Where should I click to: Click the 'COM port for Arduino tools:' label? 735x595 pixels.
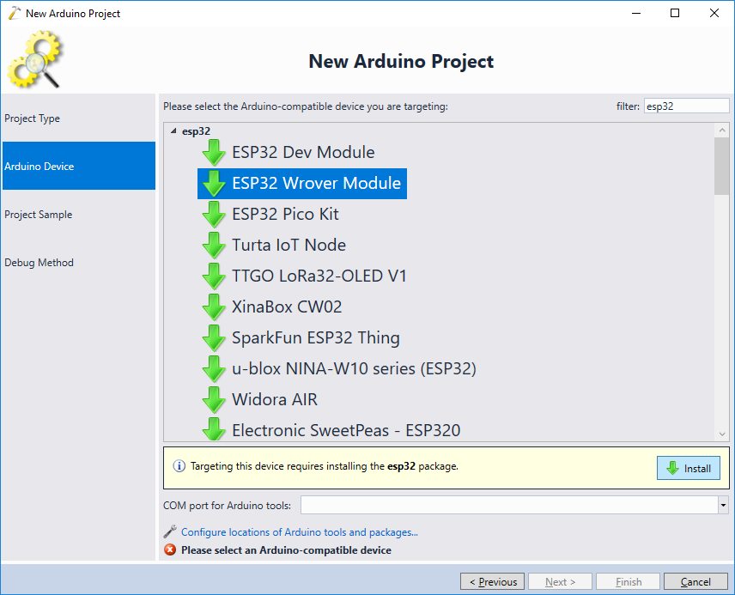(x=227, y=506)
